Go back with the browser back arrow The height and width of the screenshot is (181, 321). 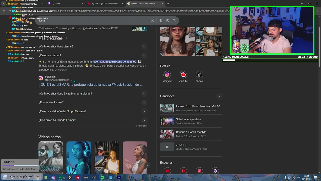coord(4,11)
